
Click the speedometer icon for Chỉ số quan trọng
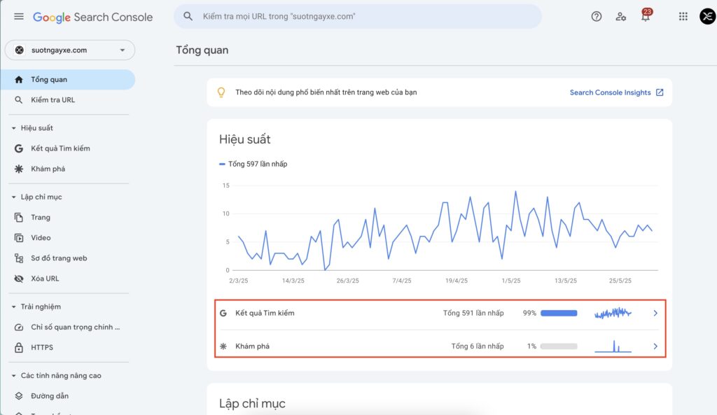19,328
